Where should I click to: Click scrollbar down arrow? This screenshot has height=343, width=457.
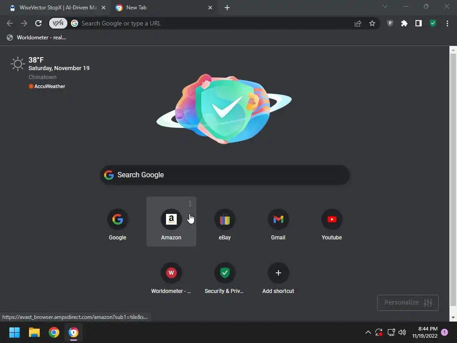[453, 318]
